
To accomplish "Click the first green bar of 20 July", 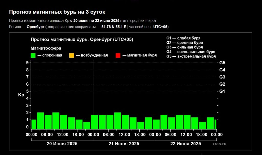I will (34, 124).
